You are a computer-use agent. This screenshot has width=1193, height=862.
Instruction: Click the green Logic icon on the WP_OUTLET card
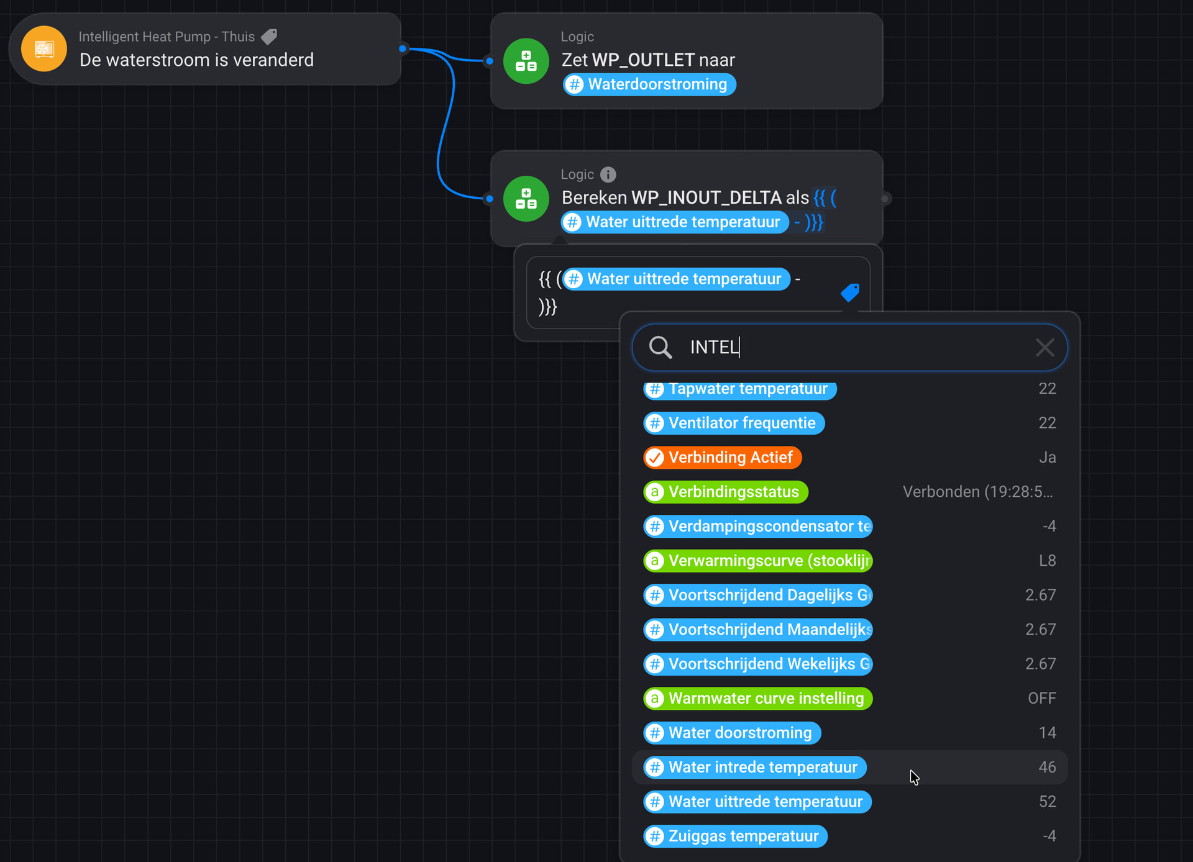pyautogui.click(x=526, y=61)
